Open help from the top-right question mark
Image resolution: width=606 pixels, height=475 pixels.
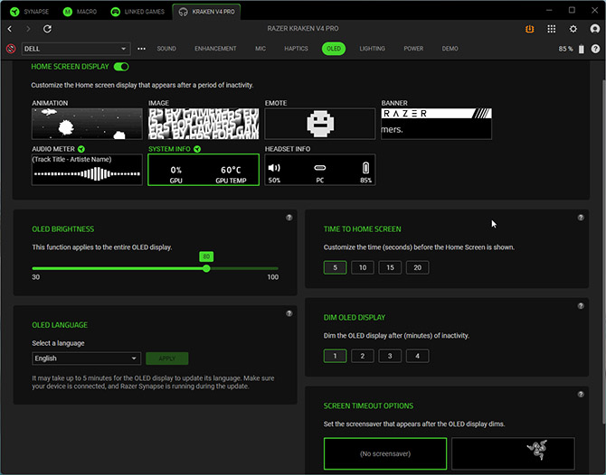[x=595, y=49]
